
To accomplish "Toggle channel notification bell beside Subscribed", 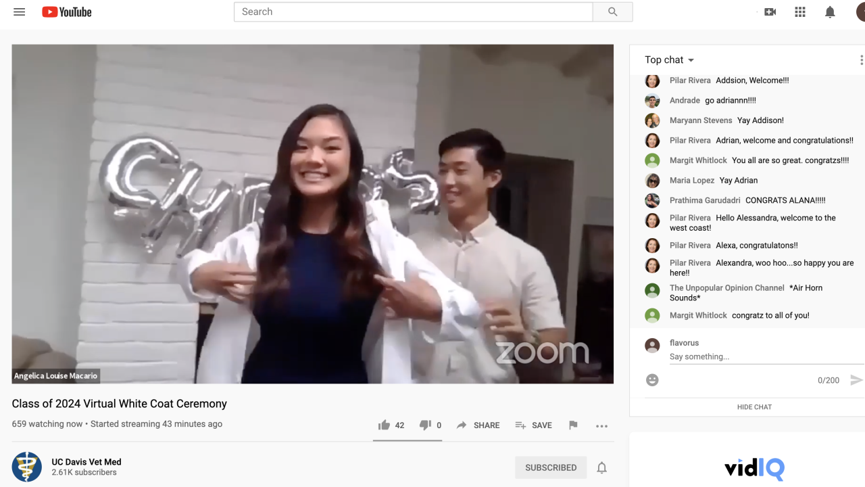I will click(601, 467).
